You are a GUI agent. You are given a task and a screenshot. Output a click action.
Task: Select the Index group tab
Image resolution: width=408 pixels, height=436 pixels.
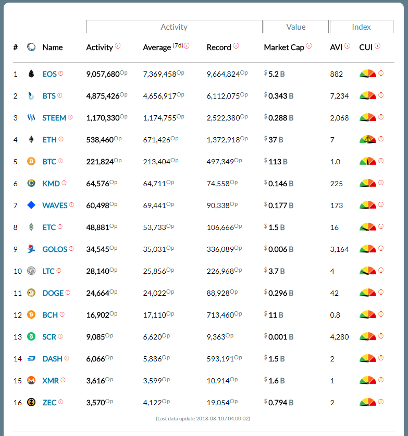pos(361,27)
